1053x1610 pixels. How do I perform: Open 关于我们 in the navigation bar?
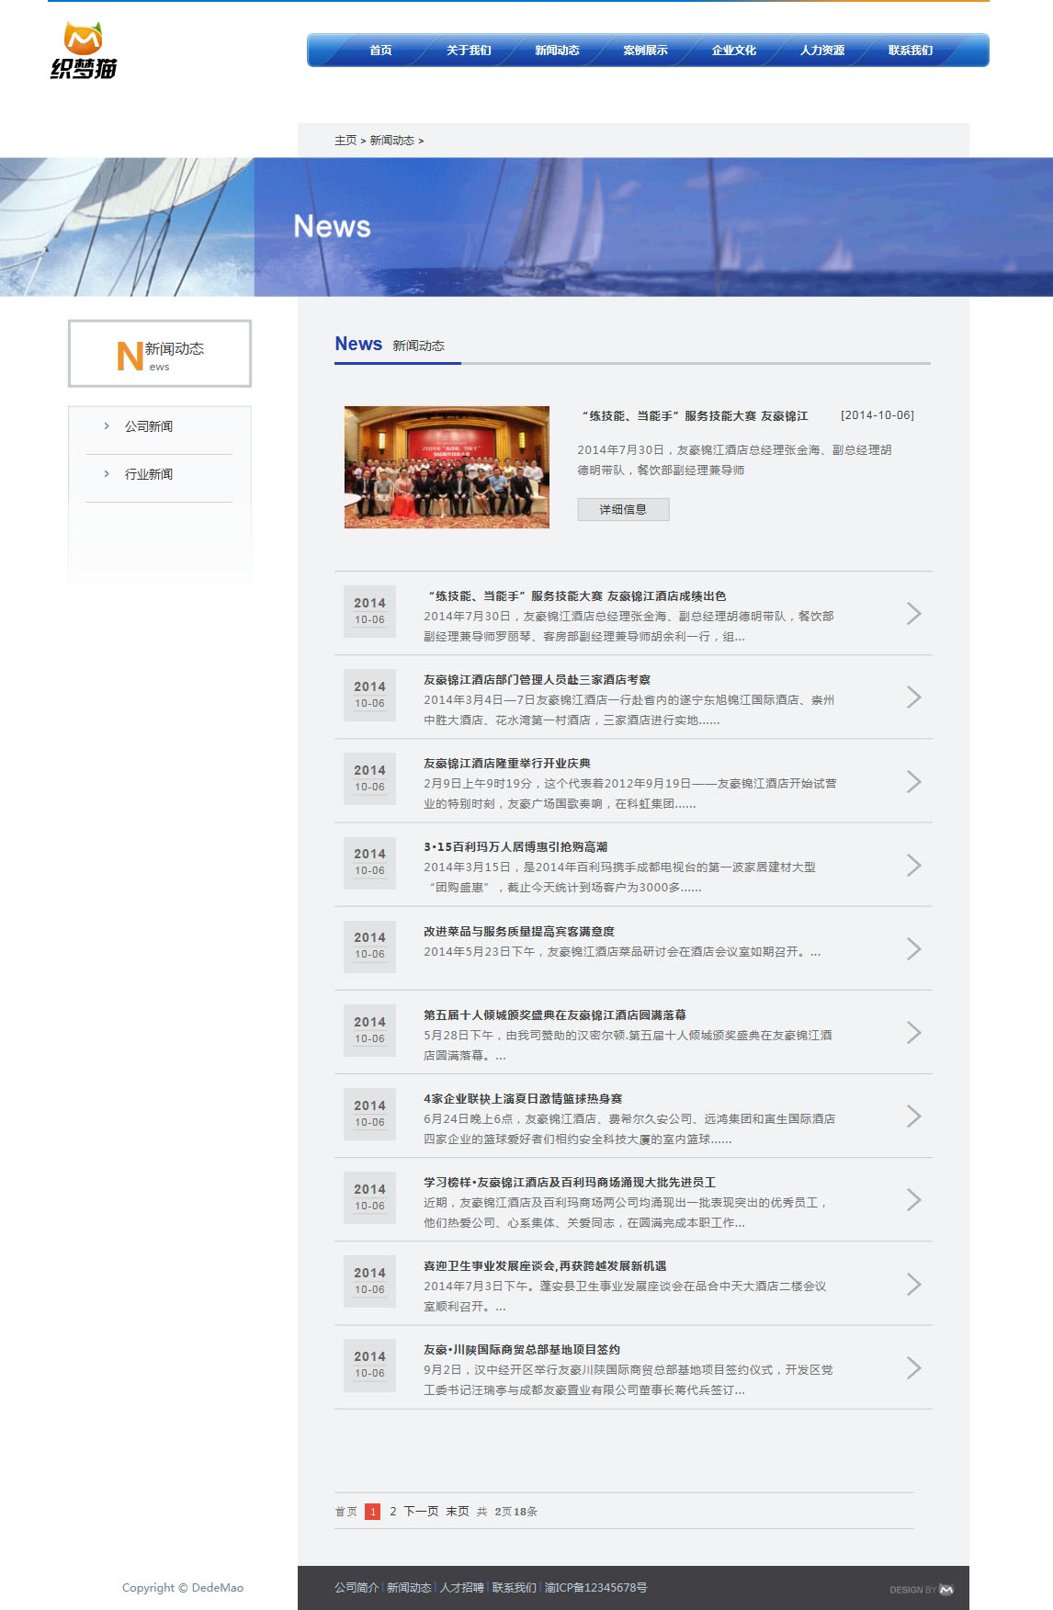coord(469,51)
